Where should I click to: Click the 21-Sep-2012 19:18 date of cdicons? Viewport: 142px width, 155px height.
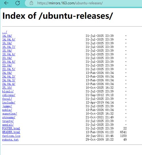pyautogui.click(x=100, y=95)
